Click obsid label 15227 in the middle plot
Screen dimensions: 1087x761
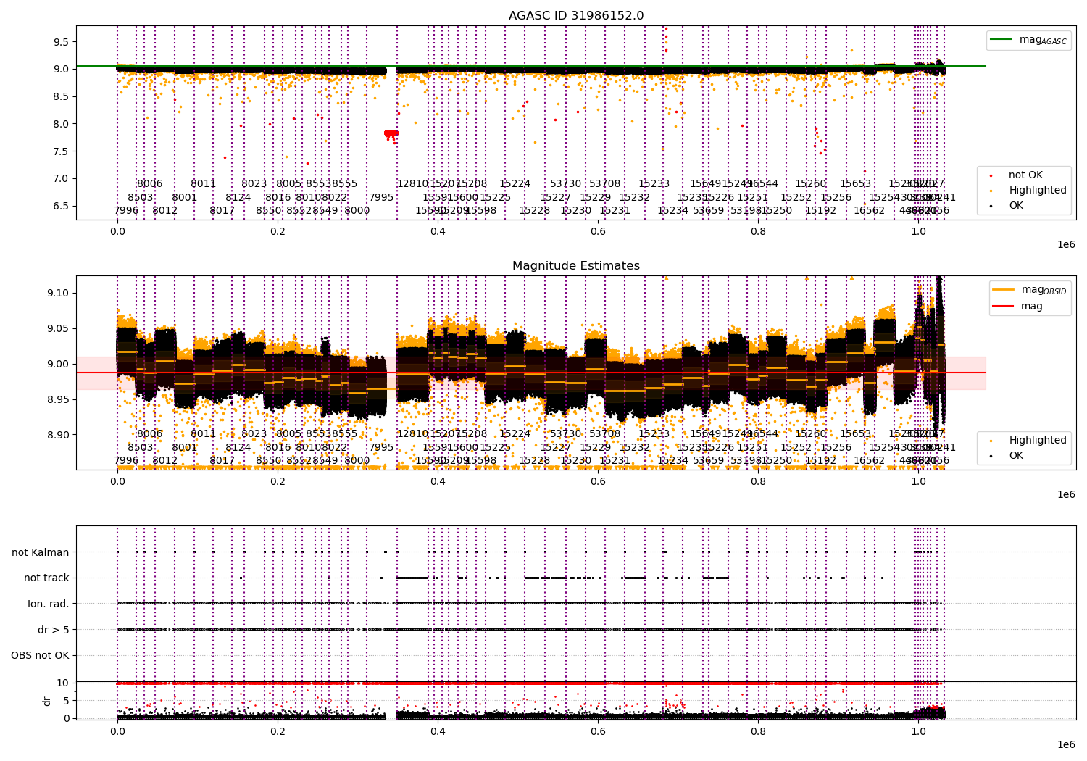pyautogui.click(x=556, y=447)
